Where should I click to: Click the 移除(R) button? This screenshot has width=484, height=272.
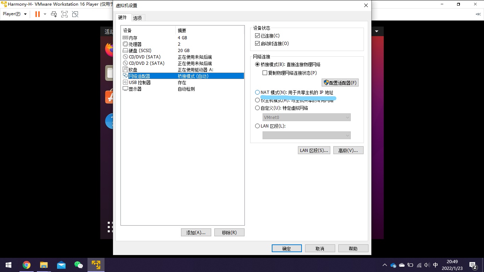pos(229,232)
